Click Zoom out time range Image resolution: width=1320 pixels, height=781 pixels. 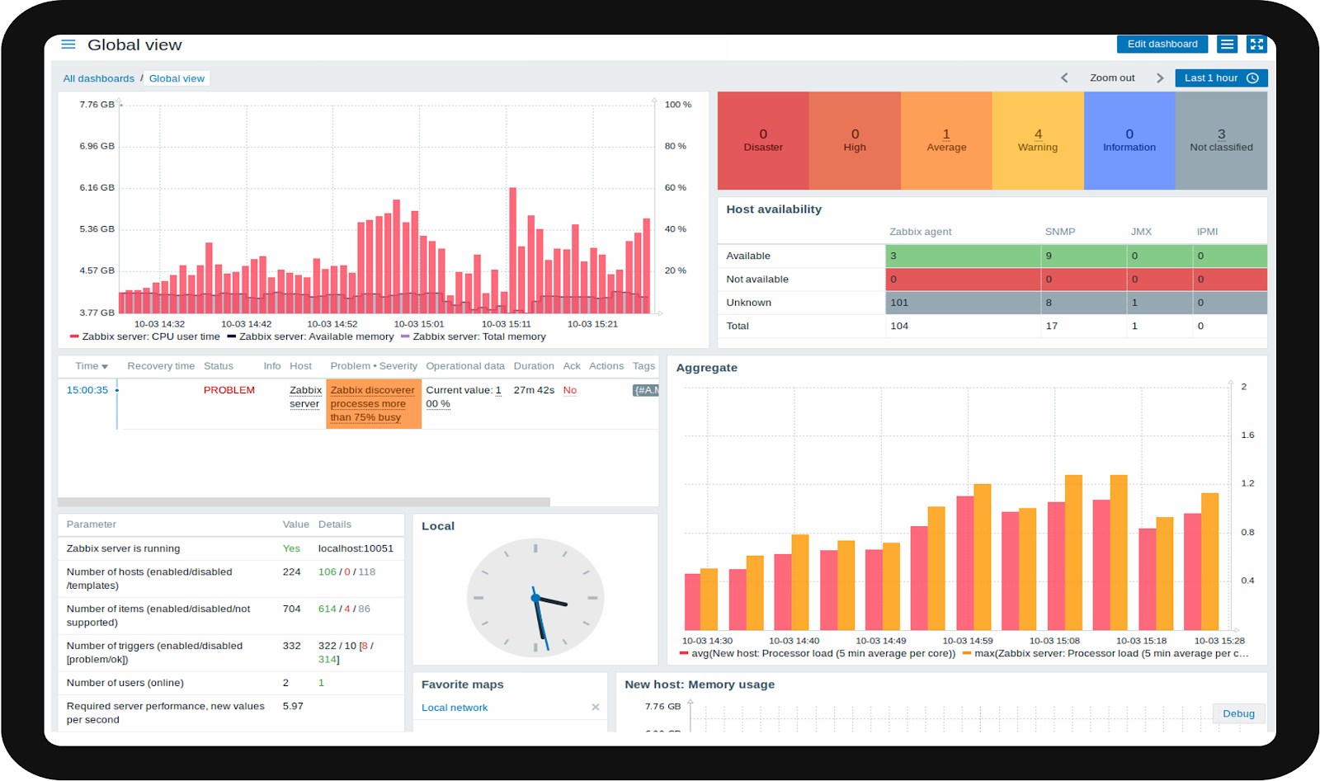point(1112,78)
